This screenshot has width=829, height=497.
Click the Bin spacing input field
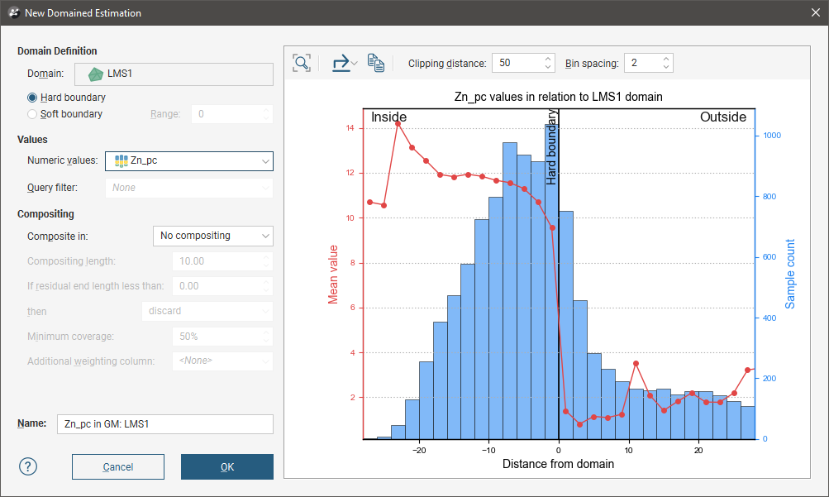pyautogui.click(x=642, y=63)
